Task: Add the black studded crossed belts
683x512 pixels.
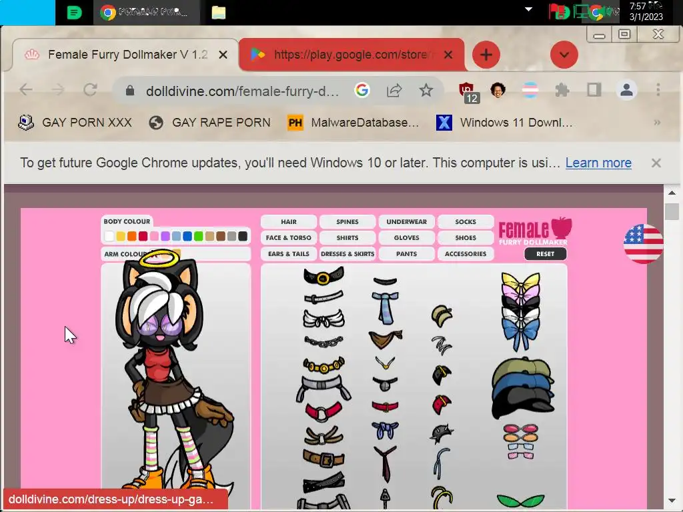Action: pyautogui.click(x=323, y=483)
